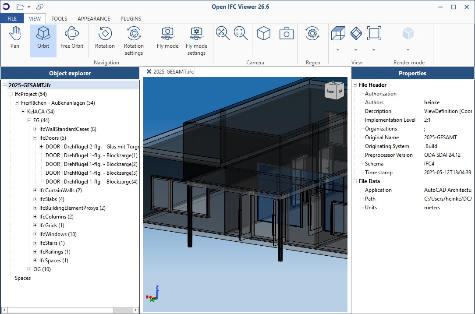Click the Regen gear icon
475x314 pixels.
coord(312,33)
